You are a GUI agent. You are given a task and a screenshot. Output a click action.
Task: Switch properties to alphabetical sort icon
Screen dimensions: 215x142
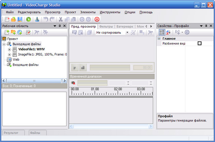168,32
